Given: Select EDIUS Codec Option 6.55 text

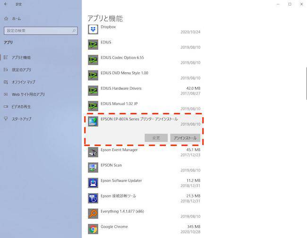Looking at the screenshot, I should 122,58.
